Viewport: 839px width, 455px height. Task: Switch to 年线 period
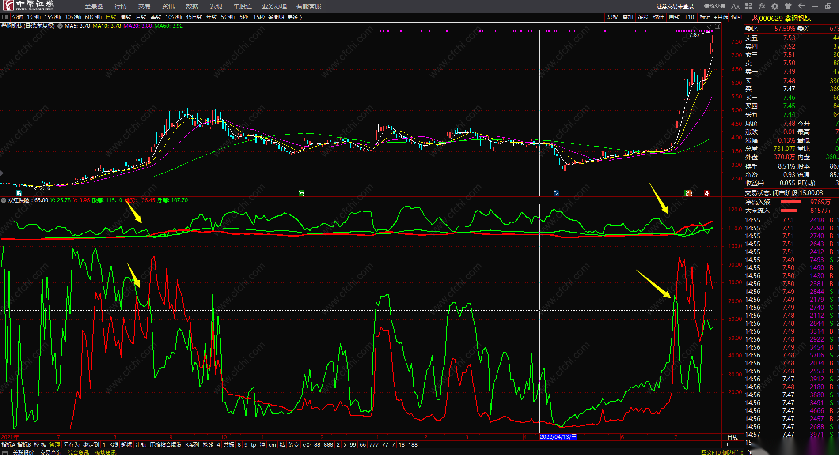click(212, 17)
